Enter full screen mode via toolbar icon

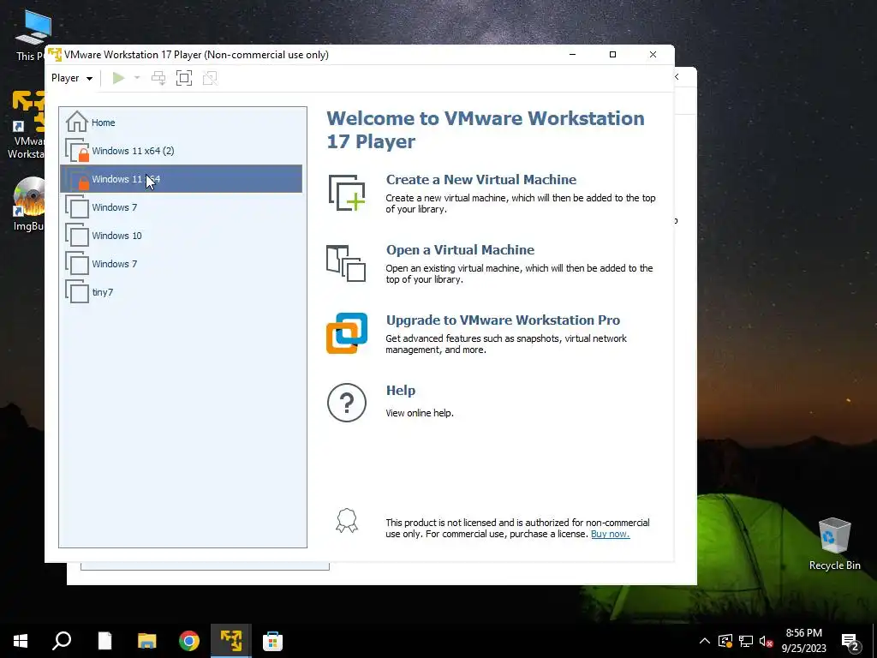[184, 78]
